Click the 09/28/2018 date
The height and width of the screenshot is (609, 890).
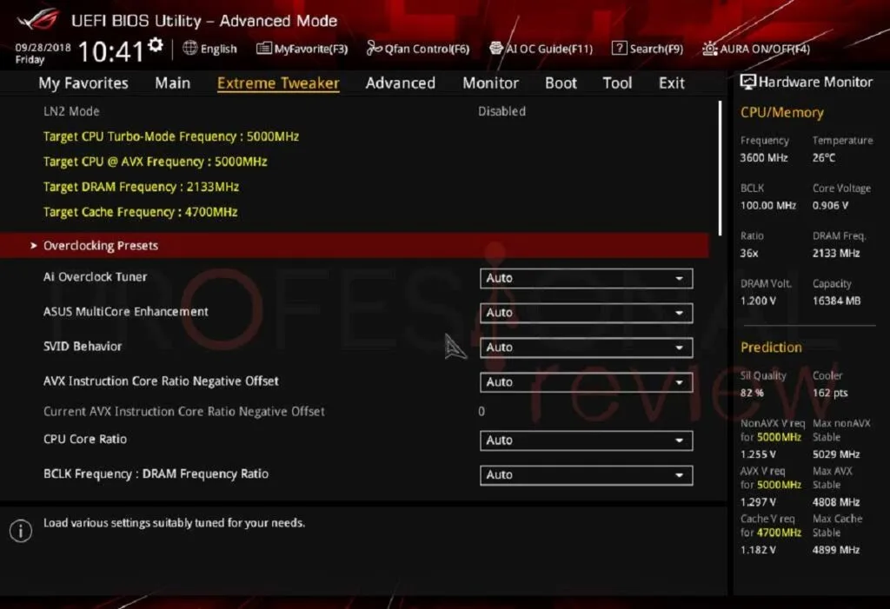43,48
